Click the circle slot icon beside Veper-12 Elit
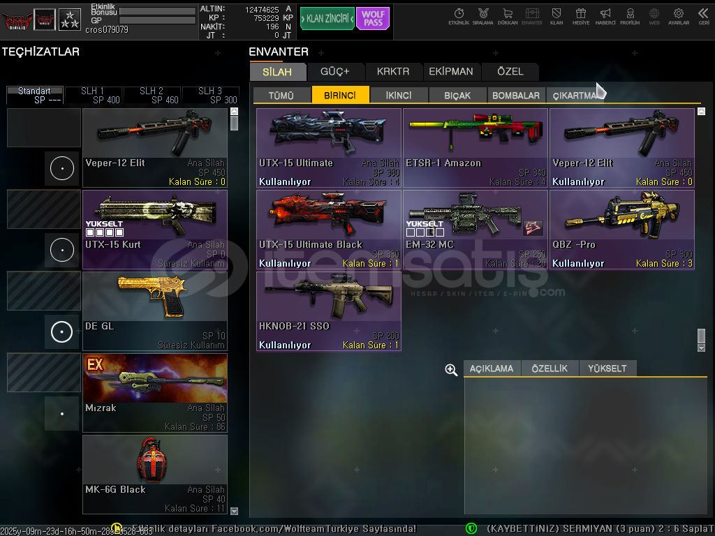 (x=61, y=168)
